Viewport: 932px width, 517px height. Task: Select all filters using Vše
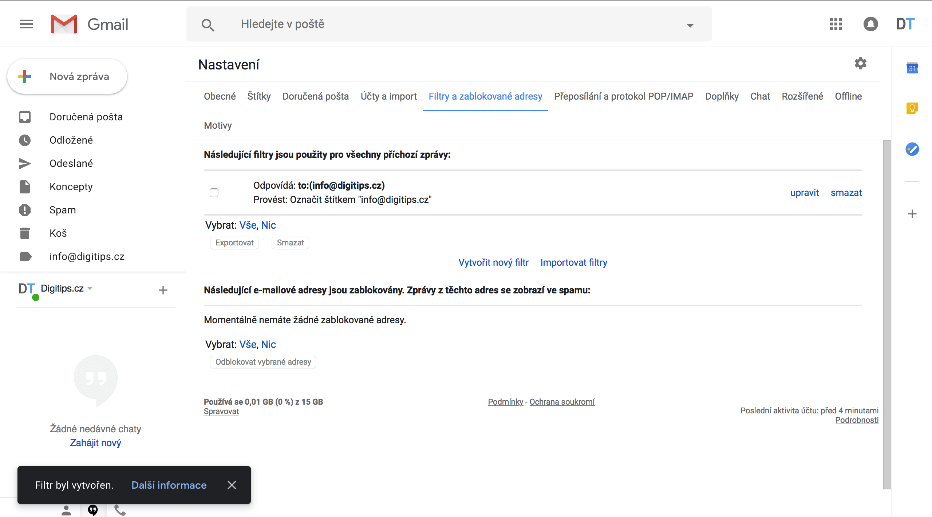[248, 225]
